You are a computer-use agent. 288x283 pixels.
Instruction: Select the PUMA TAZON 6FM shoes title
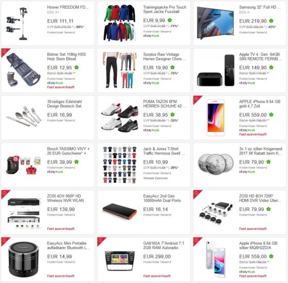tap(165, 104)
